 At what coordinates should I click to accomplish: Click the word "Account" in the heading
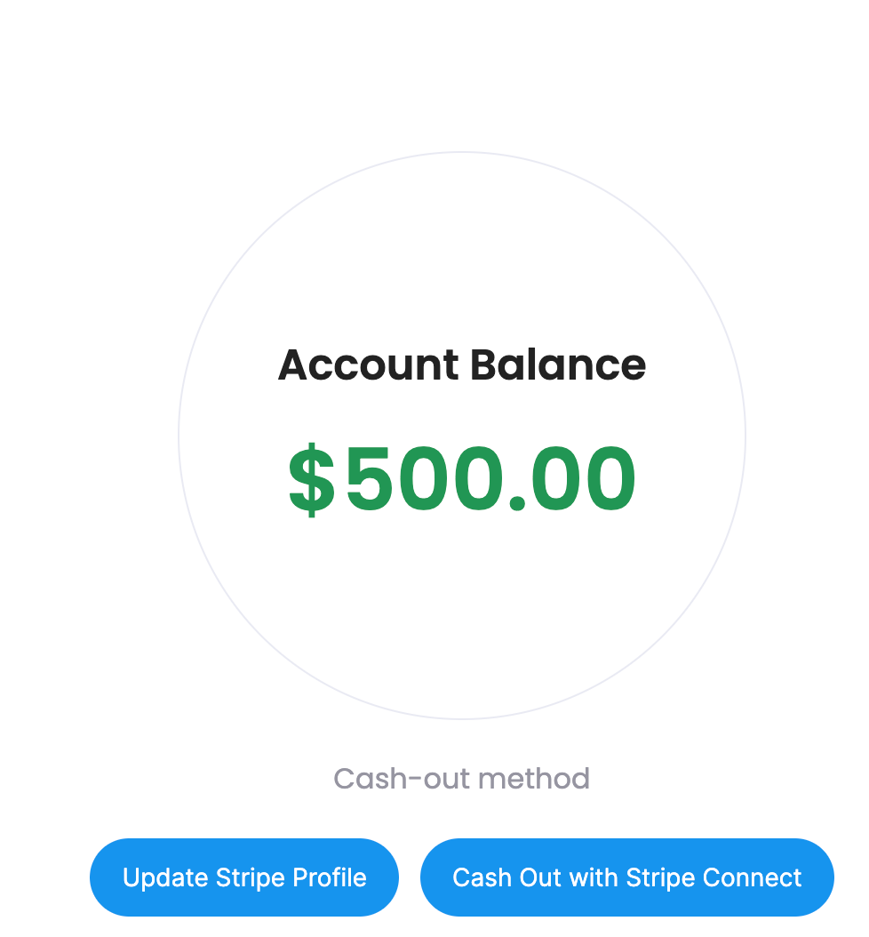coord(369,364)
